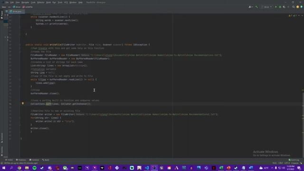Open the Tools menu
The height and width of the screenshot is (171, 304).
[x=60, y=2]
